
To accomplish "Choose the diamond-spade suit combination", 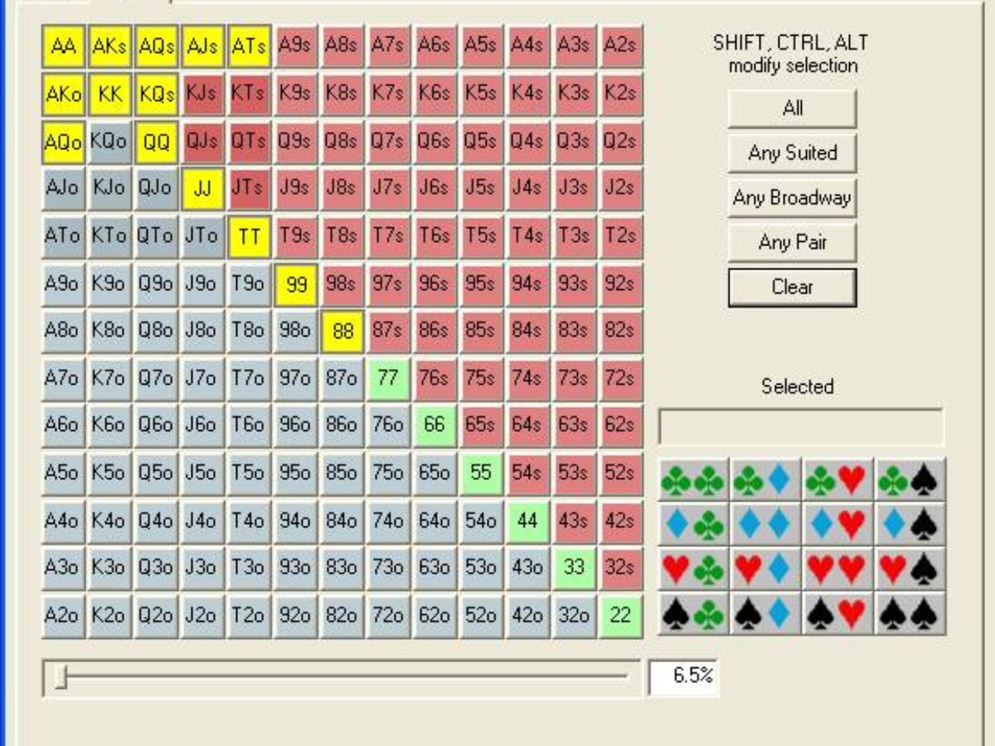I will coord(910,525).
